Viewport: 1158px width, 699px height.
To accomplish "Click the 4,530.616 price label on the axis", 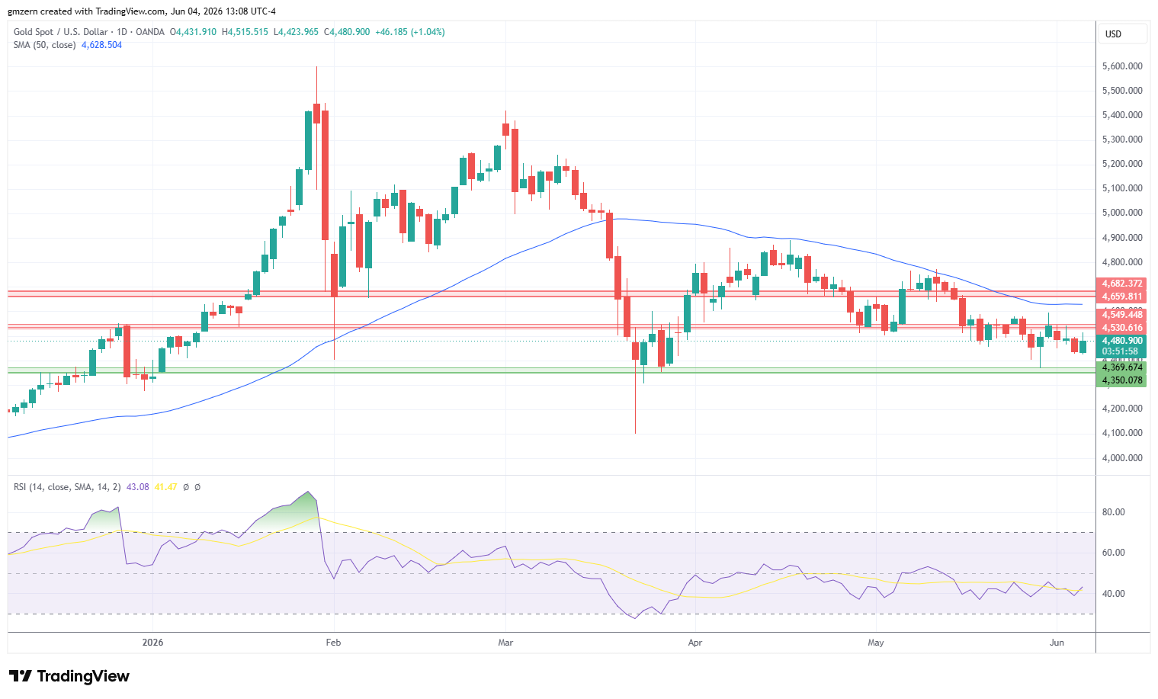I will (x=1121, y=328).
